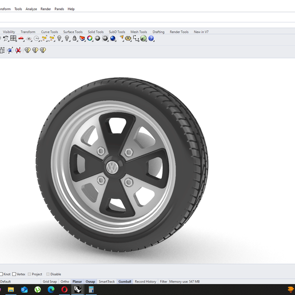The width and height of the screenshot is (295, 295).
Task: Click the circle Osnap icon in toolbar
Action: pos(37,39)
